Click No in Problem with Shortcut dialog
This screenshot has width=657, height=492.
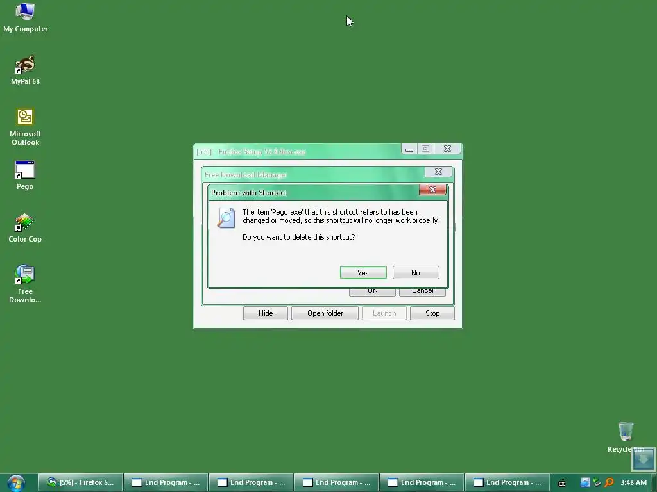coord(416,273)
